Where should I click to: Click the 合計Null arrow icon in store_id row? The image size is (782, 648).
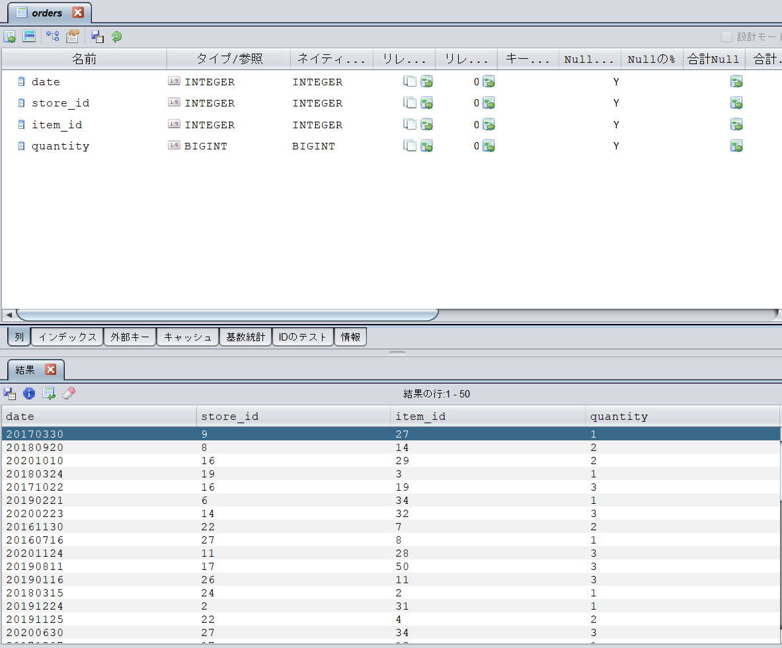(x=736, y=102)
